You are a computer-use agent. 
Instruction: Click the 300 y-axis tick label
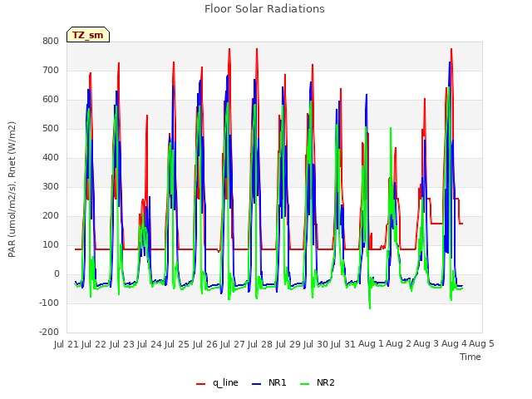pos(51,186)
